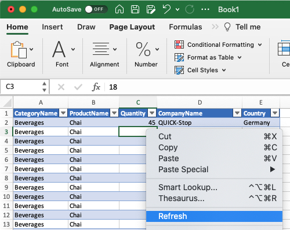Open the Country filter dropdown
The height and width of the screenshot is (230, 290).
pyautogui.click(x=275, y=113)
